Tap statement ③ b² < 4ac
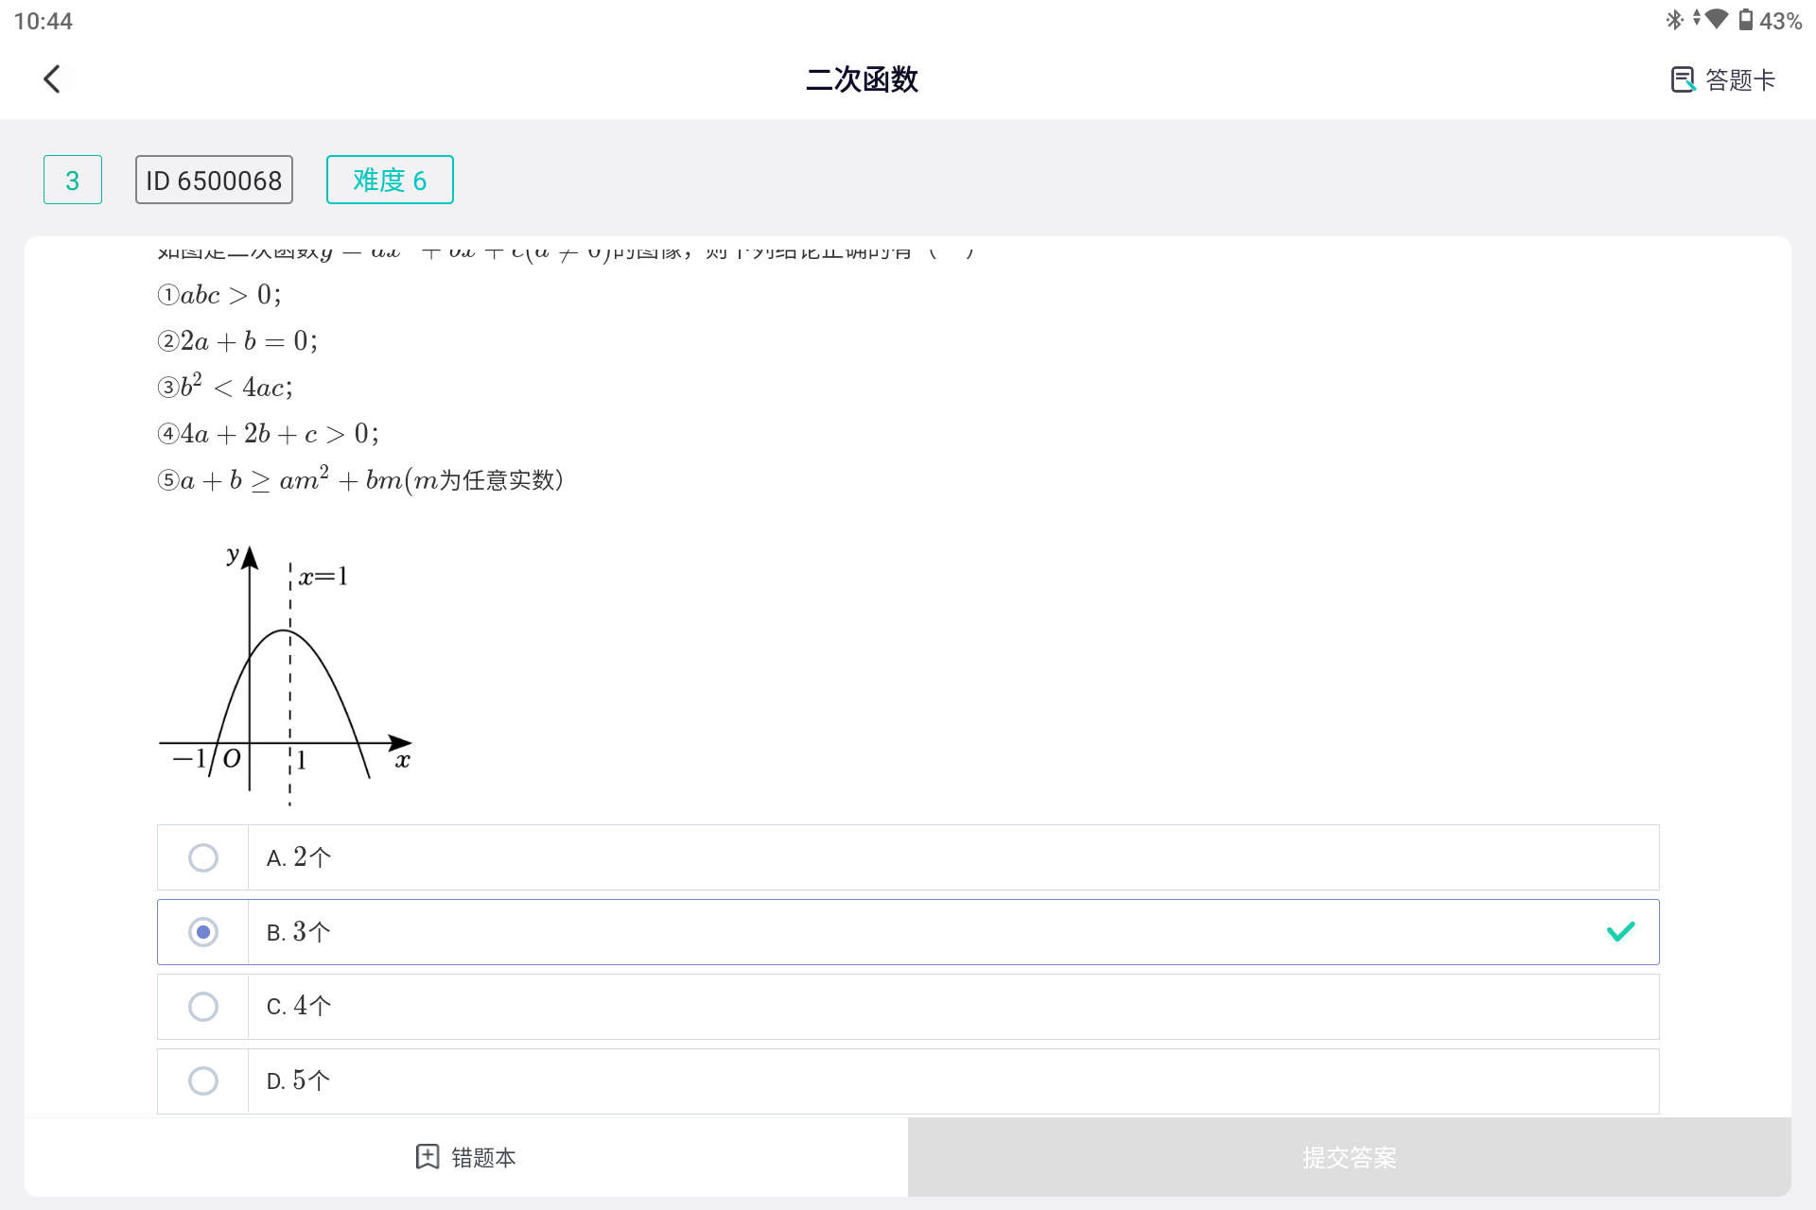 click(225, 386)
